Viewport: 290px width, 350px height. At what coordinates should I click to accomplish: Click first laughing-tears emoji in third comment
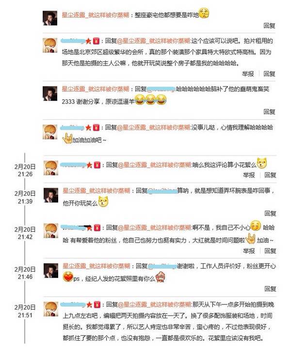coord(140,100)
